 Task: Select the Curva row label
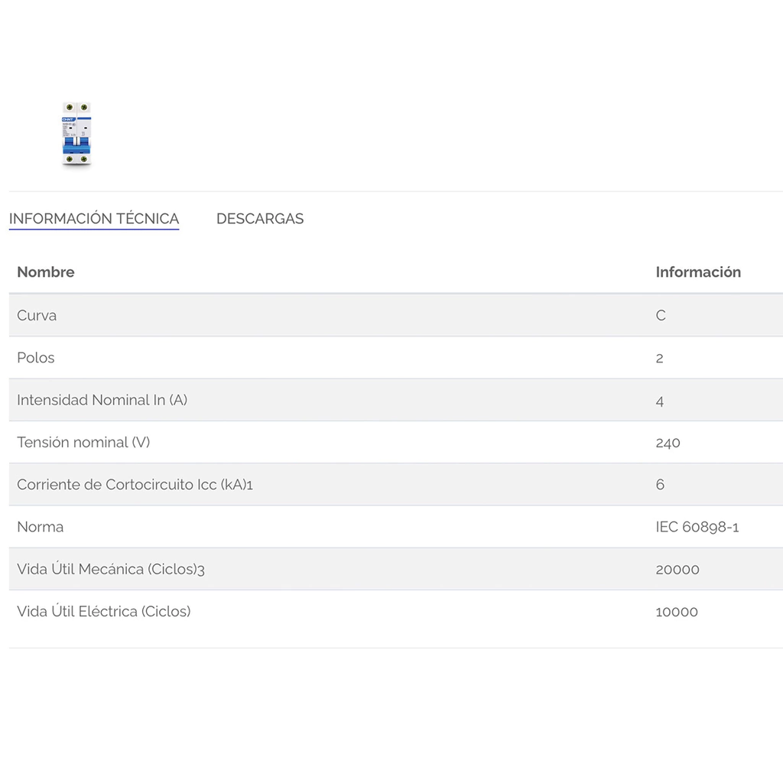tap(37, 315)
